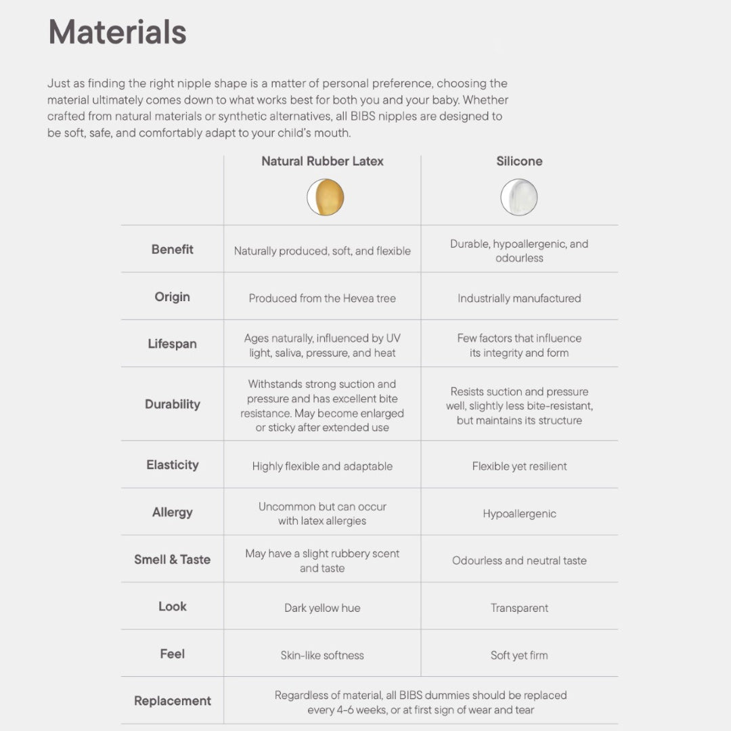Click the Durability row label
Screen dimensions: 731x731
tap(173, 404)
